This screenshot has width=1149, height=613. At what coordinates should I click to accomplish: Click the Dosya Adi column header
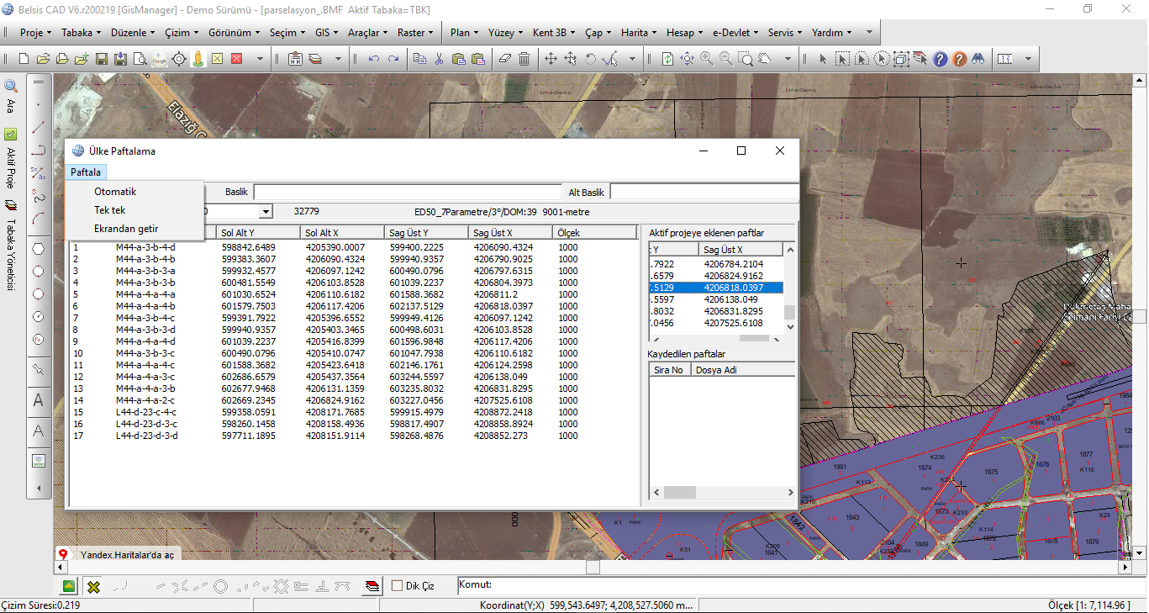coord(742,370)
